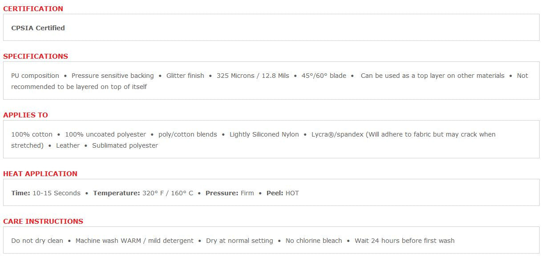
Task: Click the SPECIFICATIONS section heading
Action: (x=36, y=56)
